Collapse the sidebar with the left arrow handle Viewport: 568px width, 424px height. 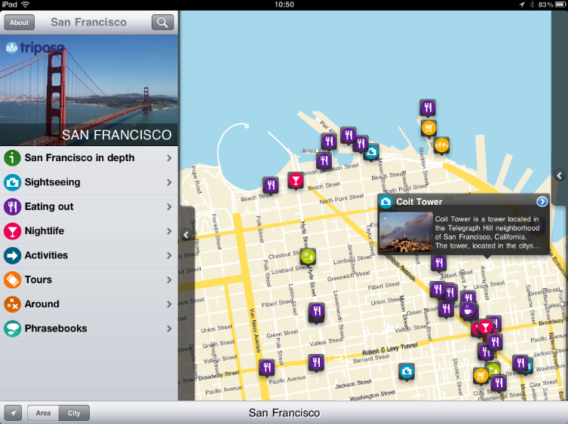[x=186, y=234]
